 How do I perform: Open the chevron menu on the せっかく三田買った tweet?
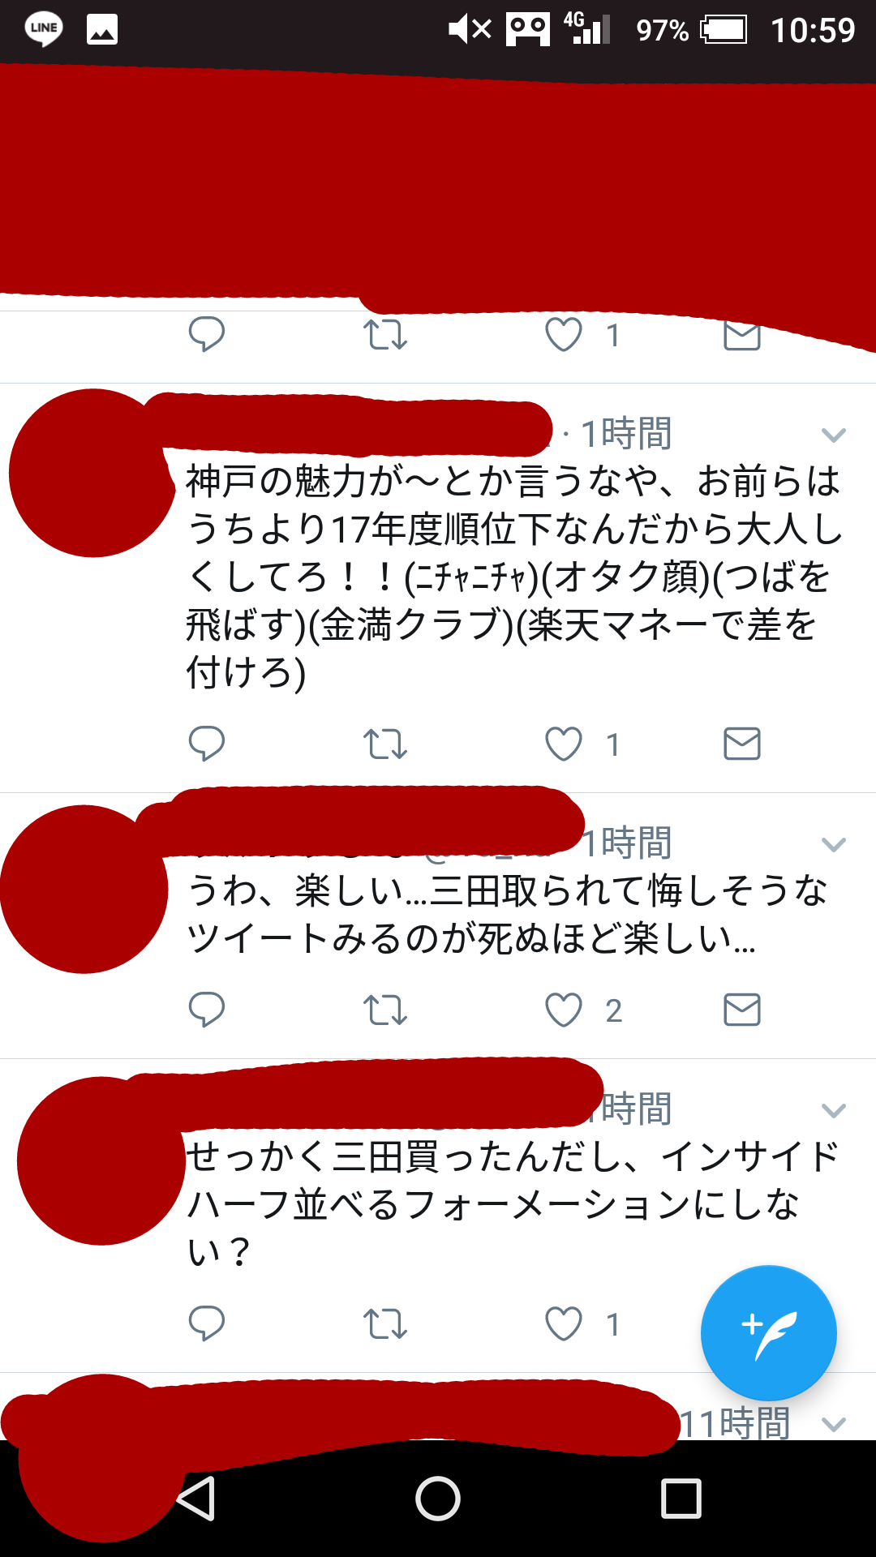pyautogui.click(x=834, y=1110)
